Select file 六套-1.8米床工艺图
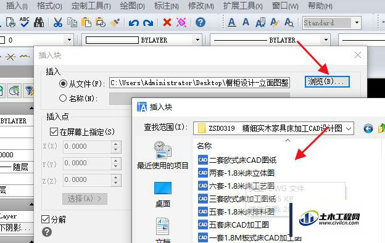The width and height of the screenshot is (385, 243). (x=236, y=186)
